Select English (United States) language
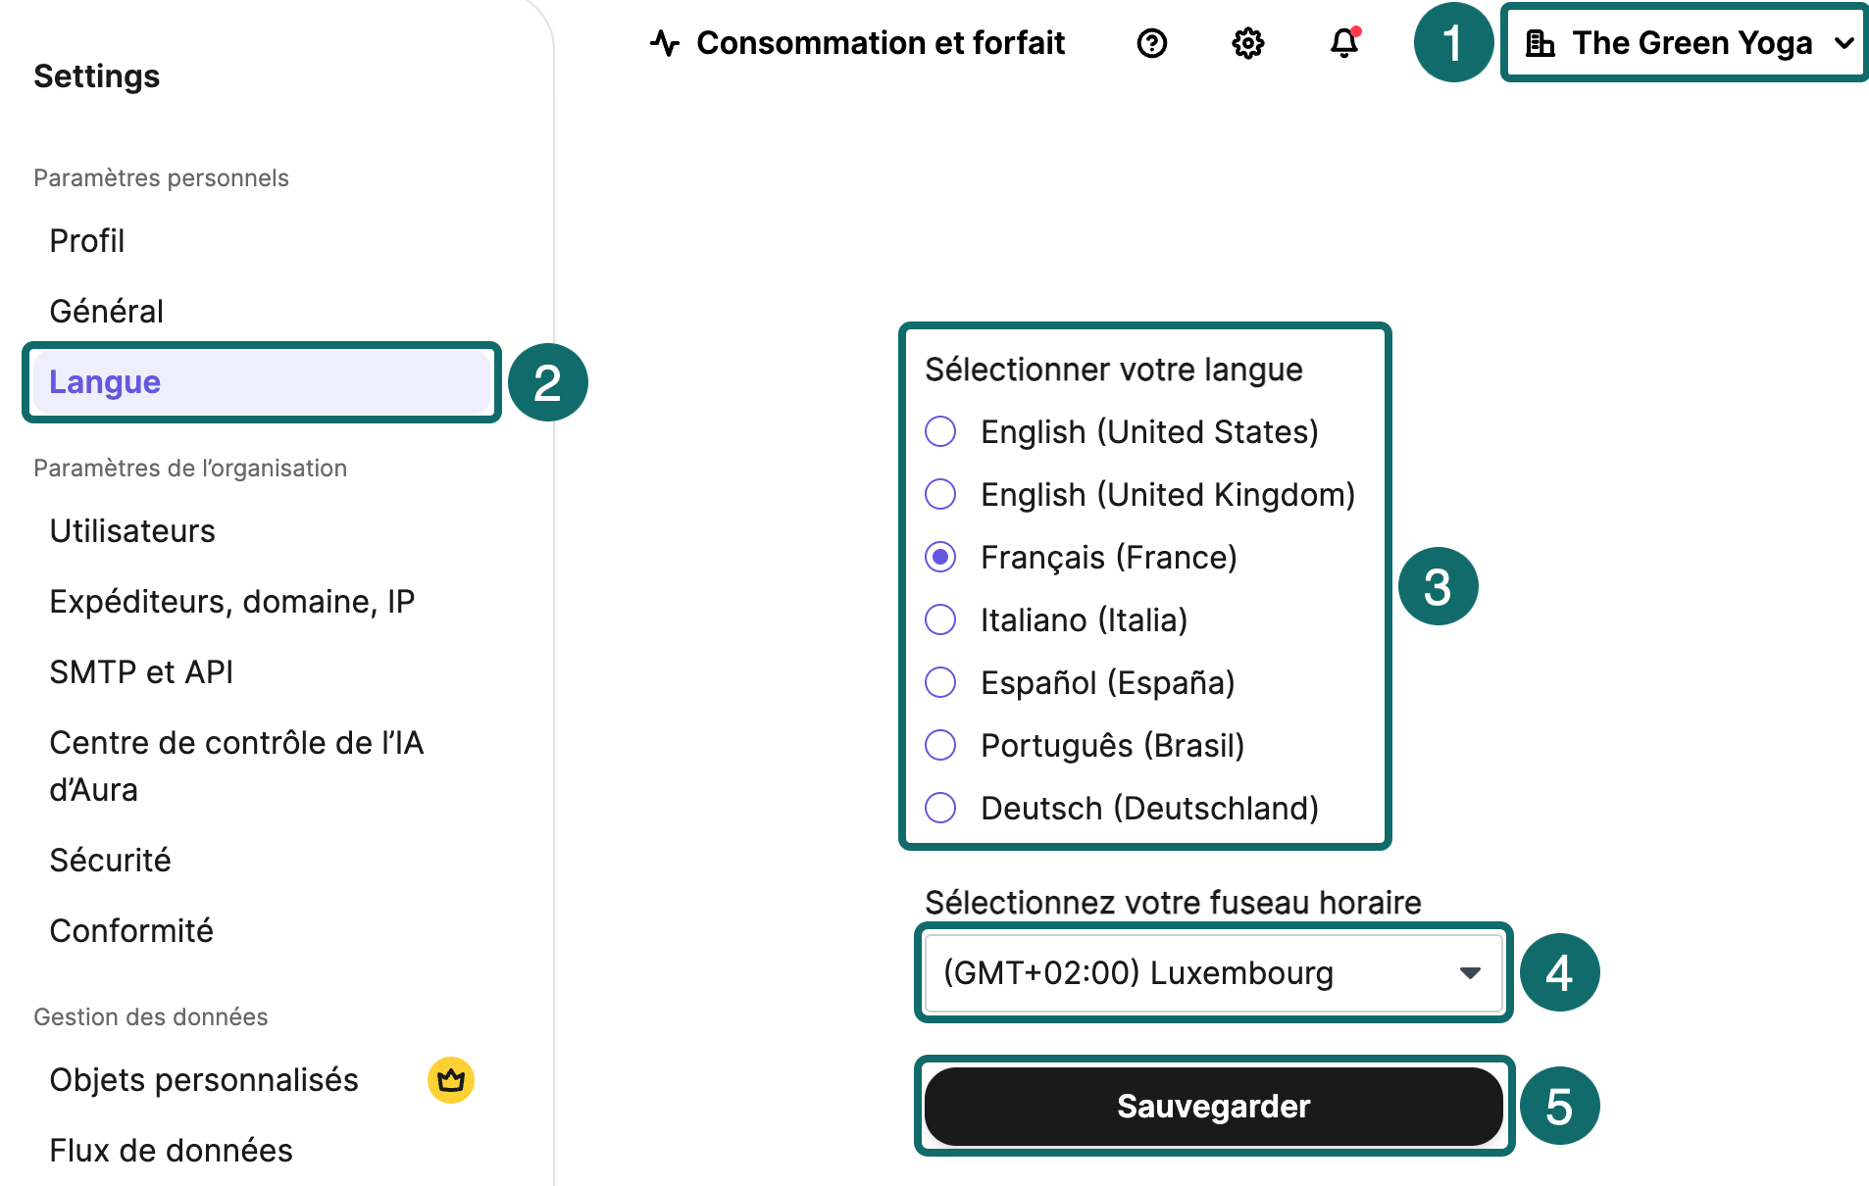 tap(940, 431)
